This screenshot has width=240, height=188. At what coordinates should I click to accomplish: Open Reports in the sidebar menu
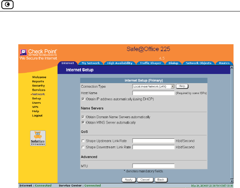pos(38,81)
